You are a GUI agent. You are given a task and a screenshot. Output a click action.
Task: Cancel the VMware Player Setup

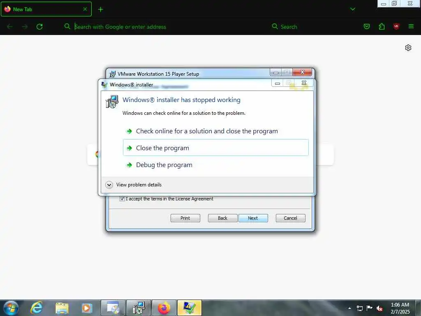click(291, 218)
